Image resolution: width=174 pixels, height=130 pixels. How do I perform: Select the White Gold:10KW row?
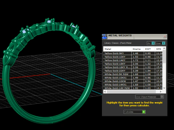pos(133,81)
